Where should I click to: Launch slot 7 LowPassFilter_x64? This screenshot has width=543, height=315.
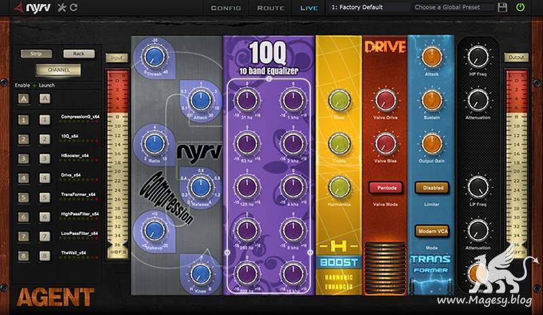[45, 236]
